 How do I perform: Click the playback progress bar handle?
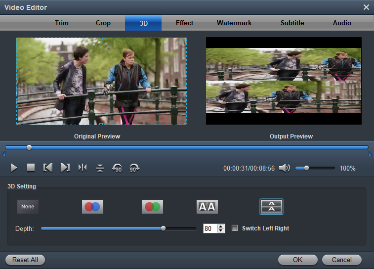click(x=29, y=147)
